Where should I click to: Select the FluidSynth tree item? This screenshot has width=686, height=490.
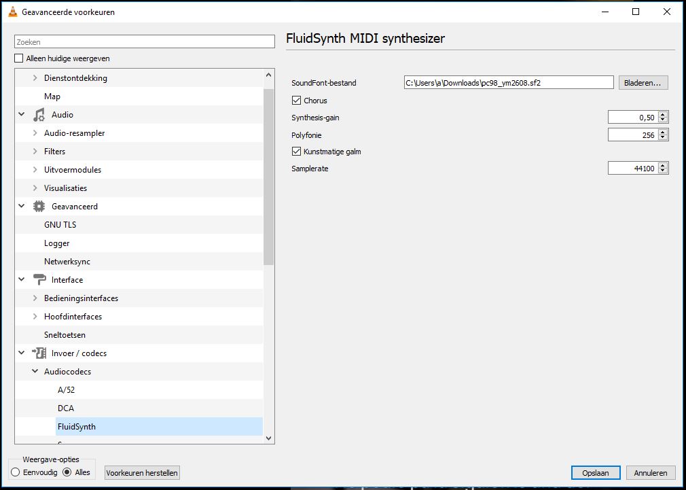pyautogui.click(x=159, y=427)
